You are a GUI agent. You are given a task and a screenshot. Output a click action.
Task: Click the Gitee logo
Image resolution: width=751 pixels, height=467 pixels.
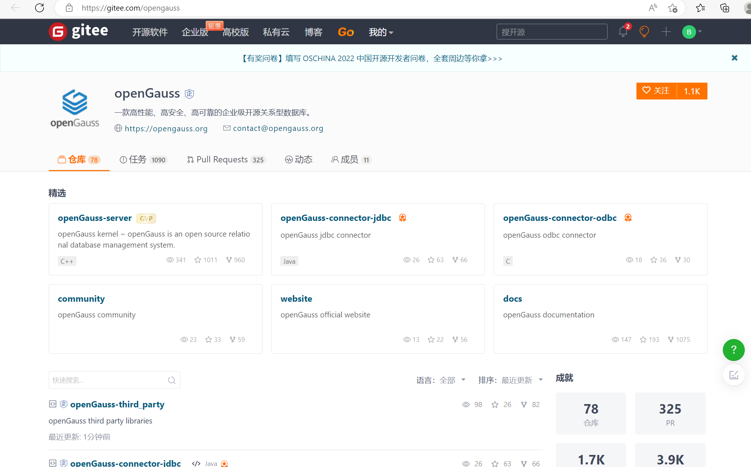[x=78, y=31]
